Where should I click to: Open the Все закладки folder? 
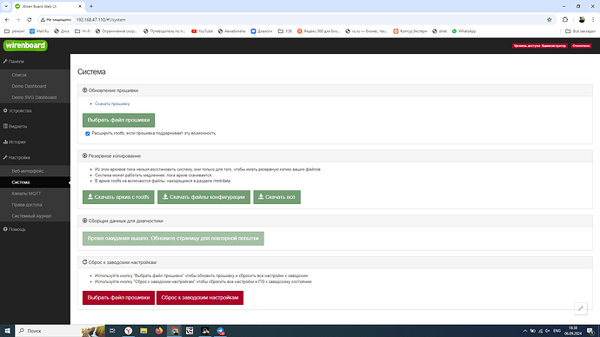pyautogui.click(x=581, y=31)
